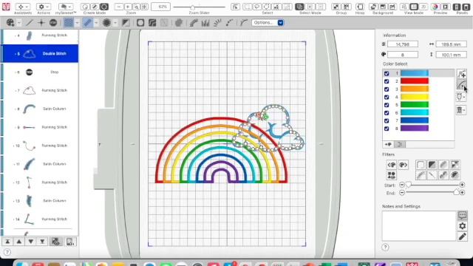Move selected object down one

31,242
